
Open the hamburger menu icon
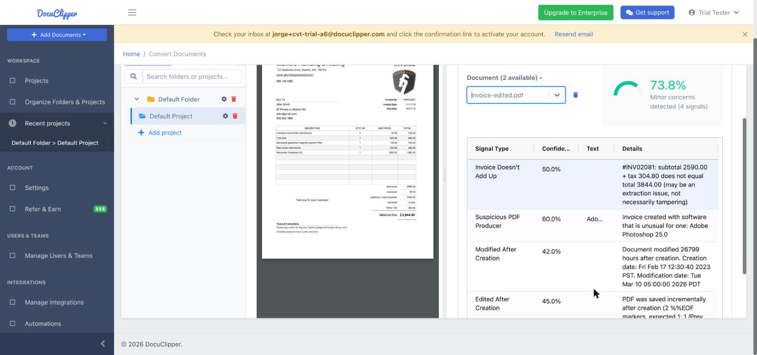(132, 13)
